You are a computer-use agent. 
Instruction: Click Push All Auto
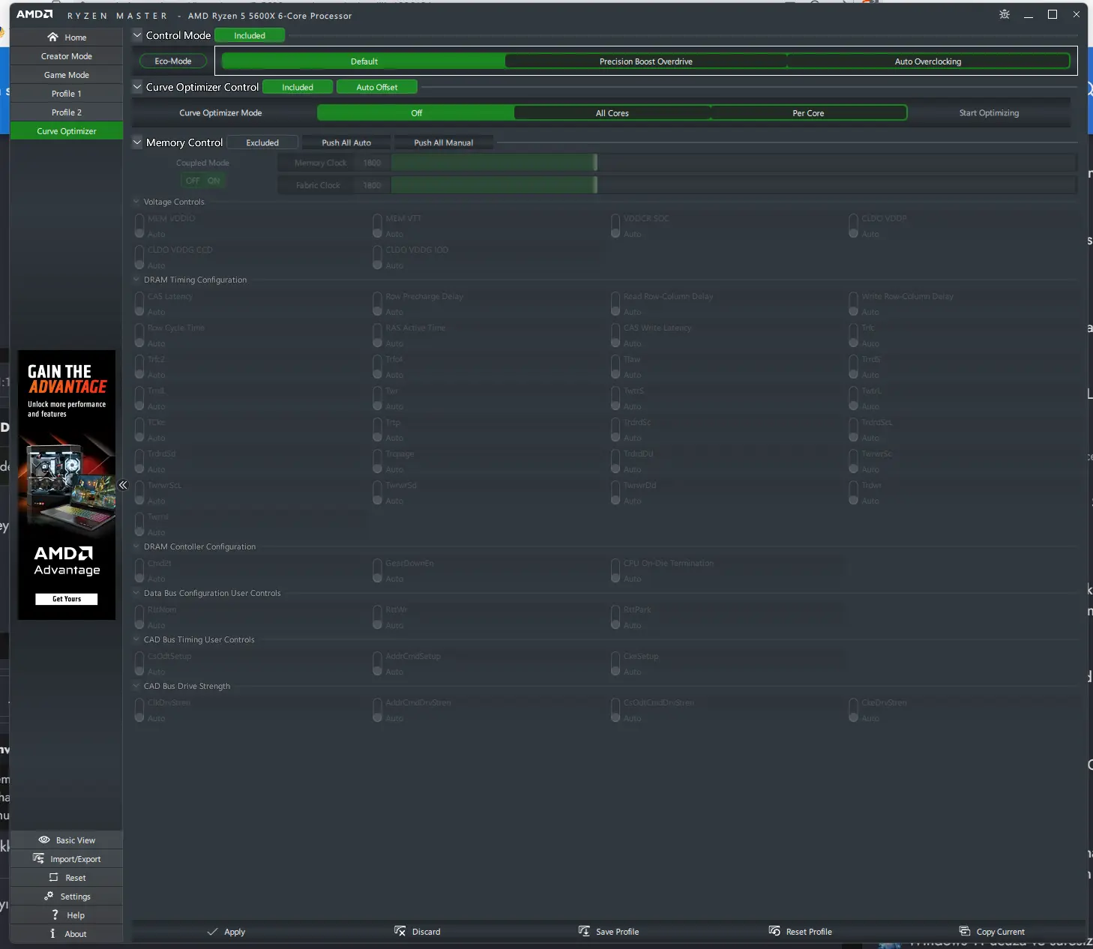346,142
